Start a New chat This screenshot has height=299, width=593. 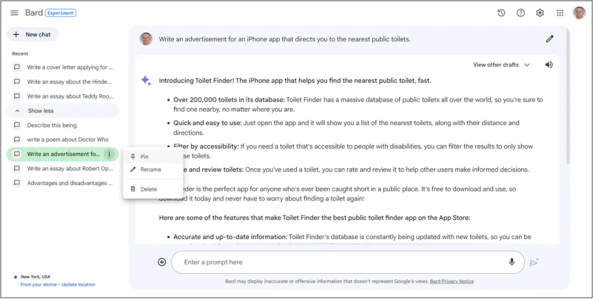click(x=32, y=35)
